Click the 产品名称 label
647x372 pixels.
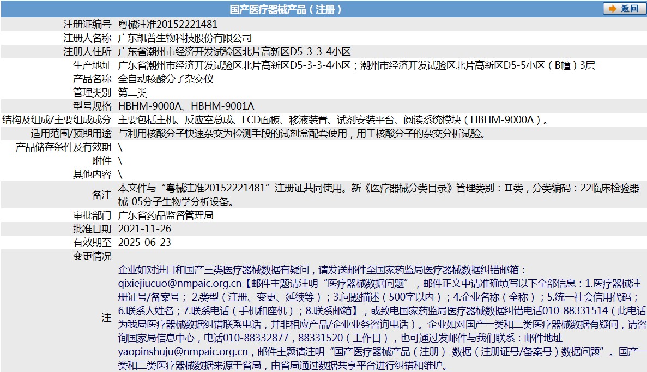pyautogui.click(x=92, y=79)
